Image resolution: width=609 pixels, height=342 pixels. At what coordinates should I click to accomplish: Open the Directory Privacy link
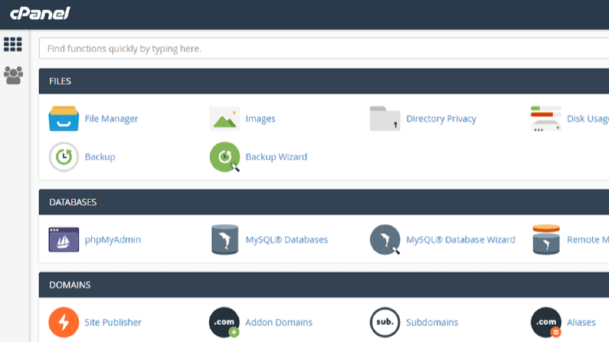pyautogui.click(x=442, y=119)
